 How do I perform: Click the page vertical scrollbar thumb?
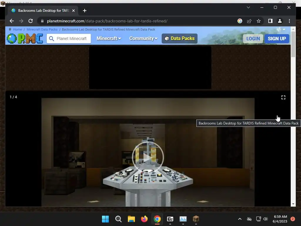coord(293,44)
